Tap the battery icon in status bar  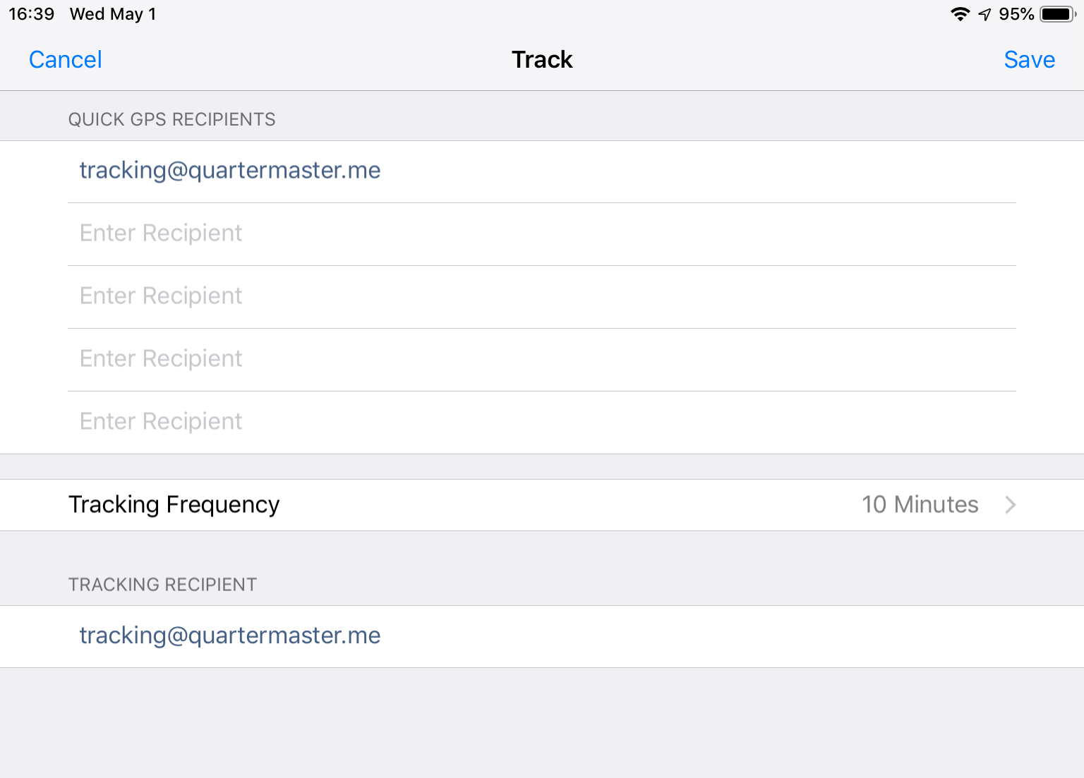click(x=1058, y=14)
